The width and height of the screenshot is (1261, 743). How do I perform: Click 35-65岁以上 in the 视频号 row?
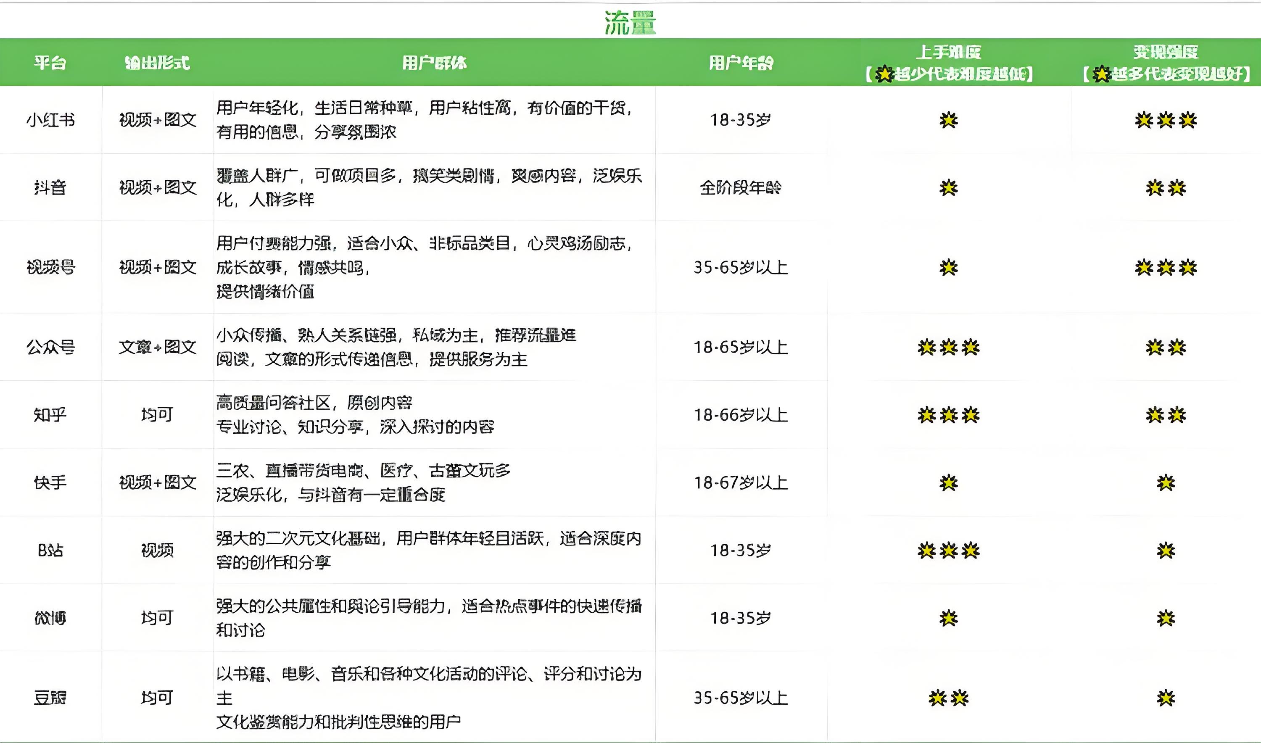point(741,267)
